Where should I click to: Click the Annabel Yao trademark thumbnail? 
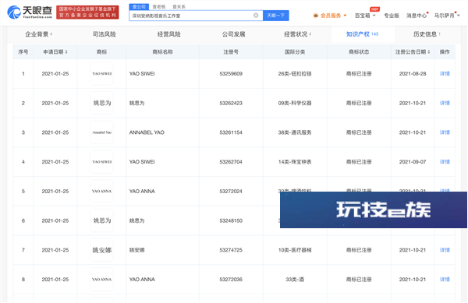point(101,132)
